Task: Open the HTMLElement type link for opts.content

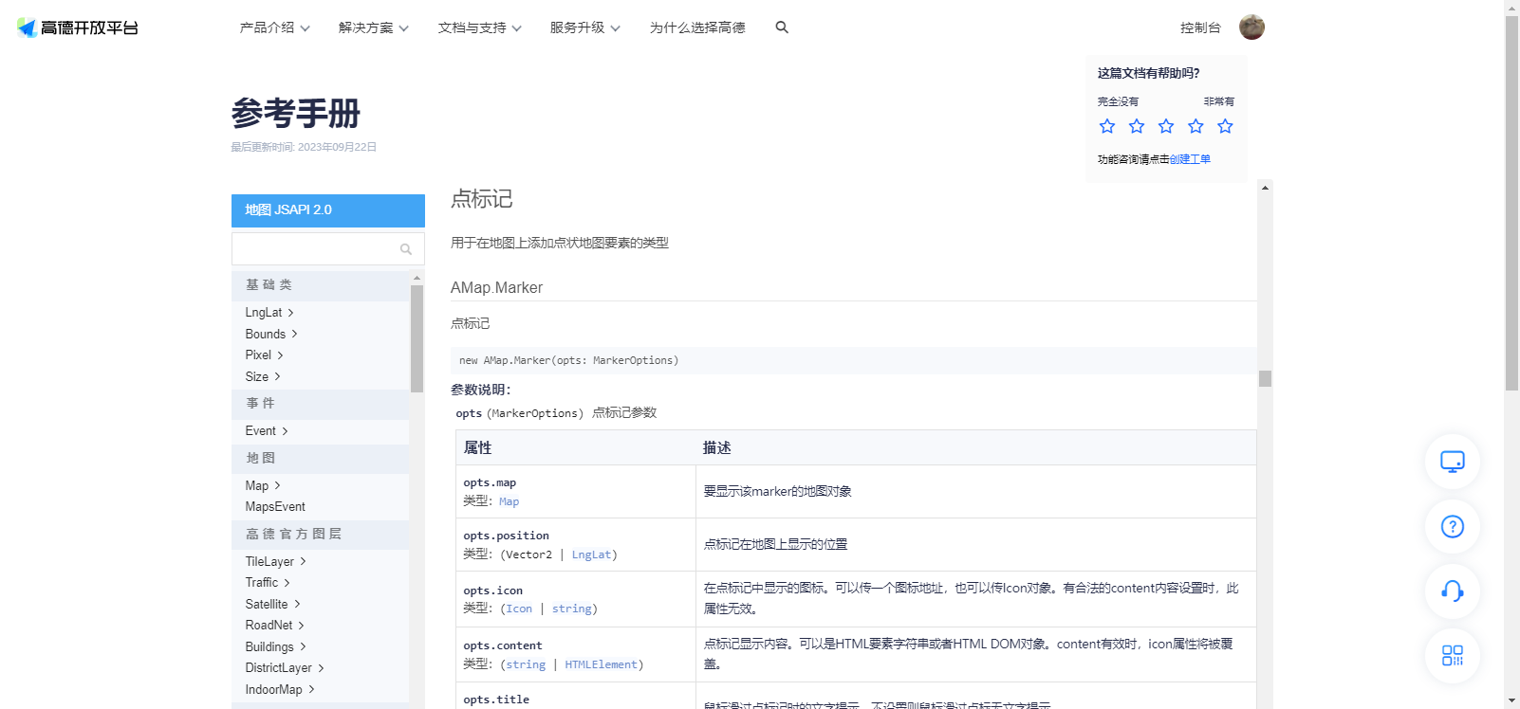Action: (601, 665)
